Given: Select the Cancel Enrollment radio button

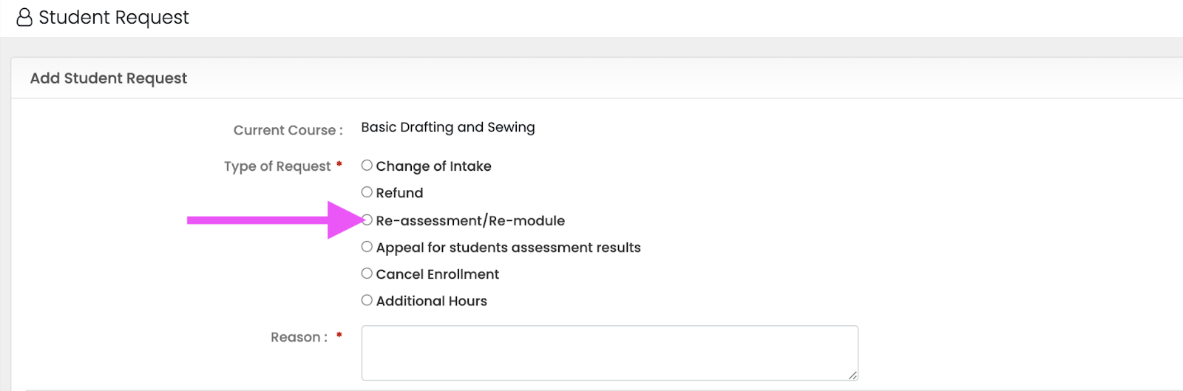Looking at the screenshot, I should (x=367, y=273).
